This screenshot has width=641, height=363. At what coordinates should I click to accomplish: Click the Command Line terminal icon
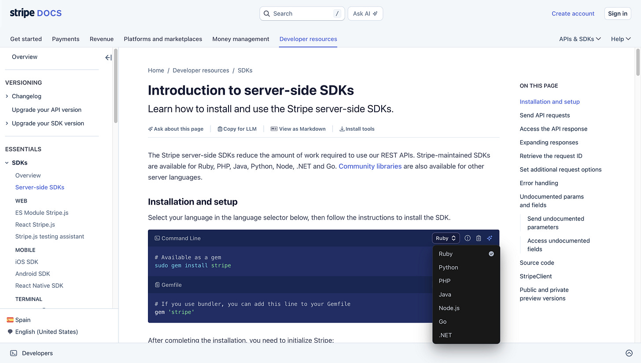coord(157,238)
